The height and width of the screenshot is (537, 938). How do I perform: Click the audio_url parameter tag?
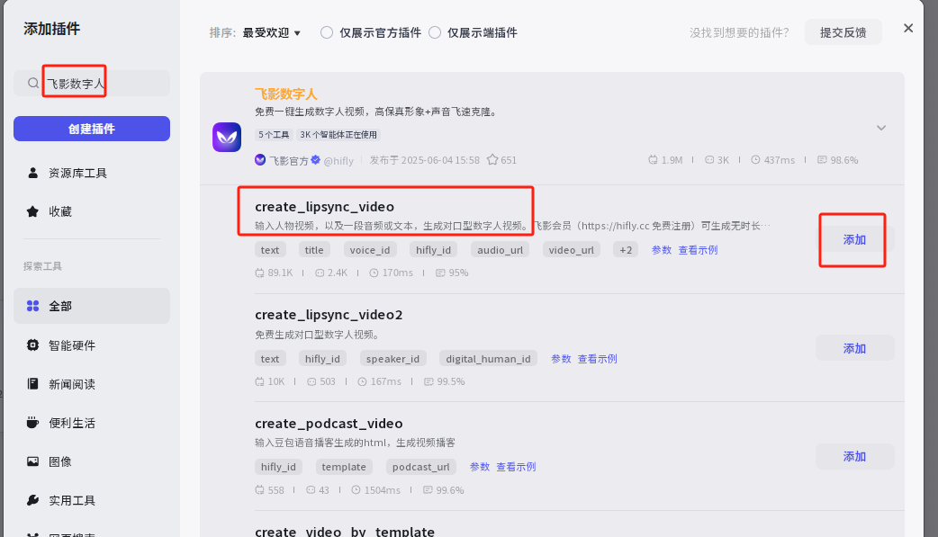(x=501, y=250)
